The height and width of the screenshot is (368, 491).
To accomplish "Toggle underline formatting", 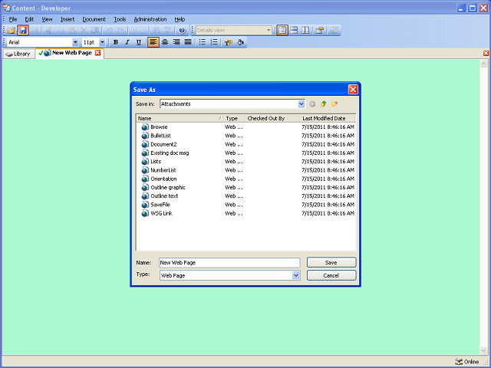I will tap(139, 42).
